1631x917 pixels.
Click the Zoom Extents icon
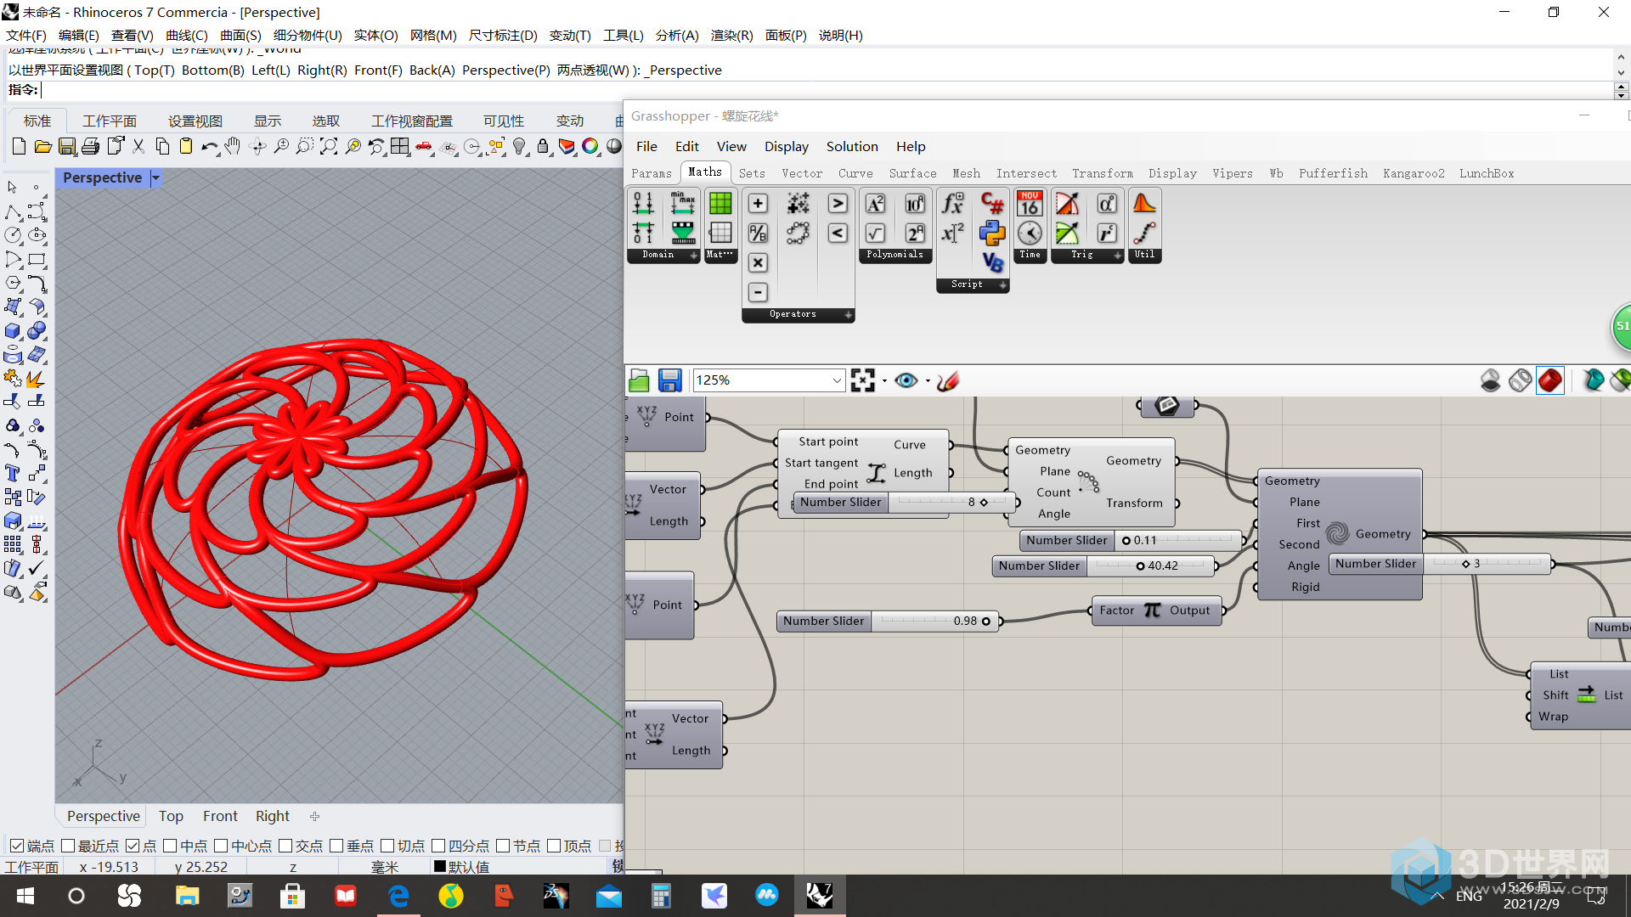pyautogui.click(x=329, y=147)
